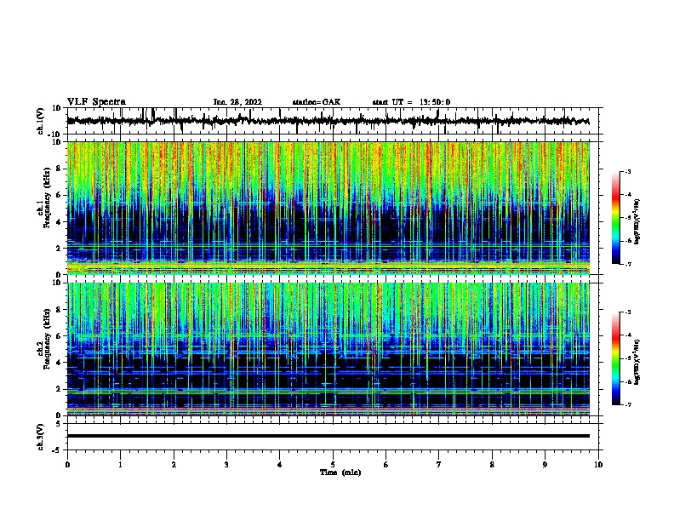Click the '-5' tick on ch.3(V) axis
Viewport: 674px width, 521px height.
point(57,450)
